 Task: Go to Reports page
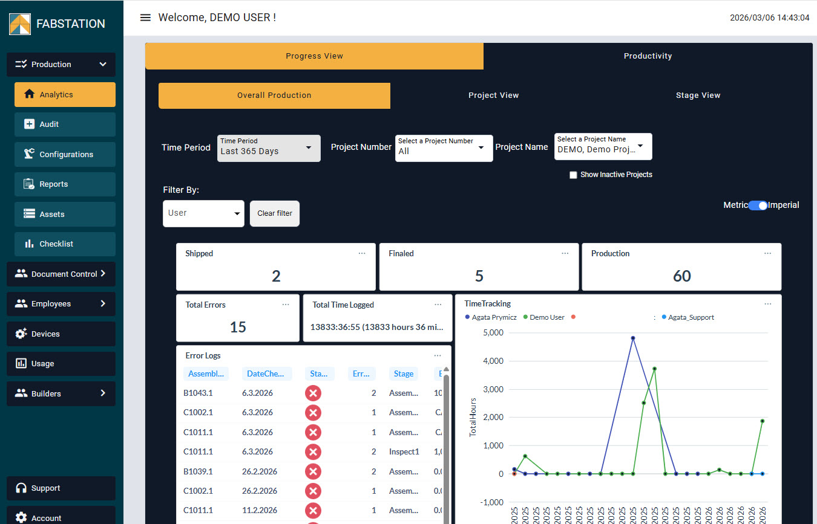coord(65,184)
